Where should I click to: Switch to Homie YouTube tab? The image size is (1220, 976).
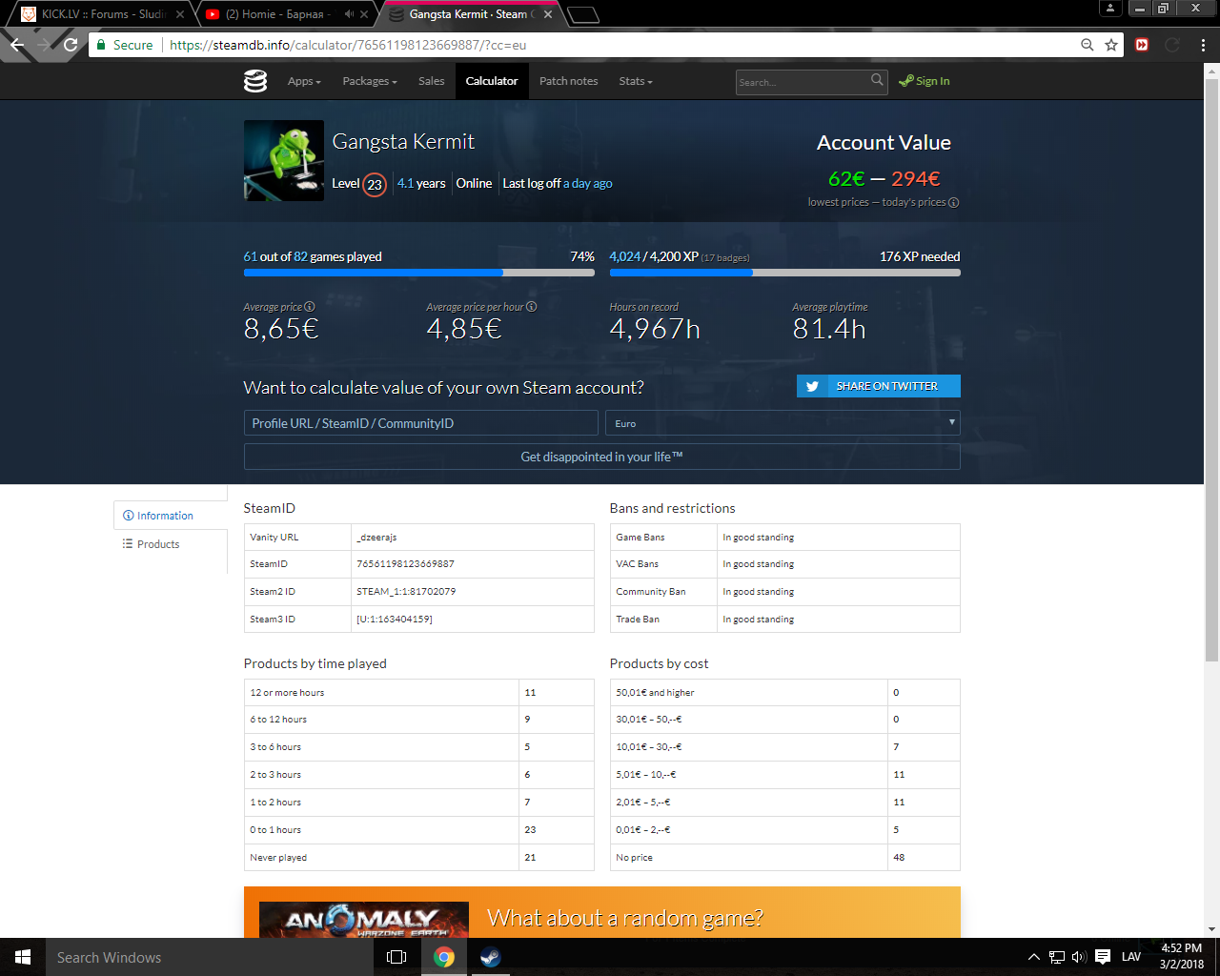click(284, 14)
